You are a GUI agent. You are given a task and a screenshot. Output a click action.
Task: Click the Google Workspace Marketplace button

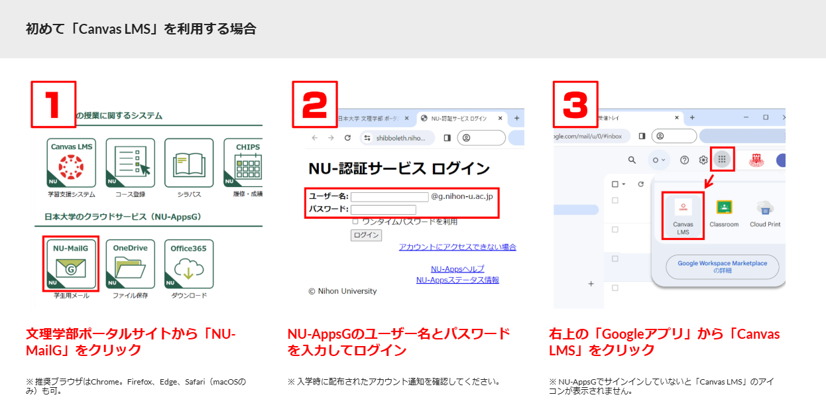(x=723, y=267)
